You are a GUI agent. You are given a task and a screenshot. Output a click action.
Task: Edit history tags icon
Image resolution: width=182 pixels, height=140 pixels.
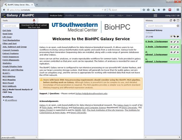coord(175,37)
